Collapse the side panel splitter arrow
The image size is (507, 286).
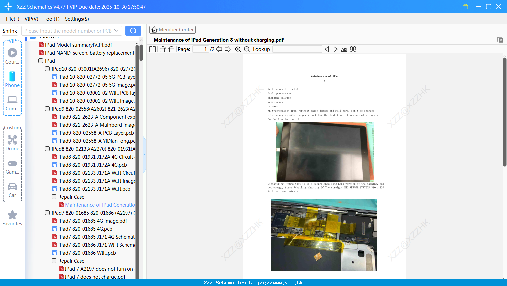[145, 154]
